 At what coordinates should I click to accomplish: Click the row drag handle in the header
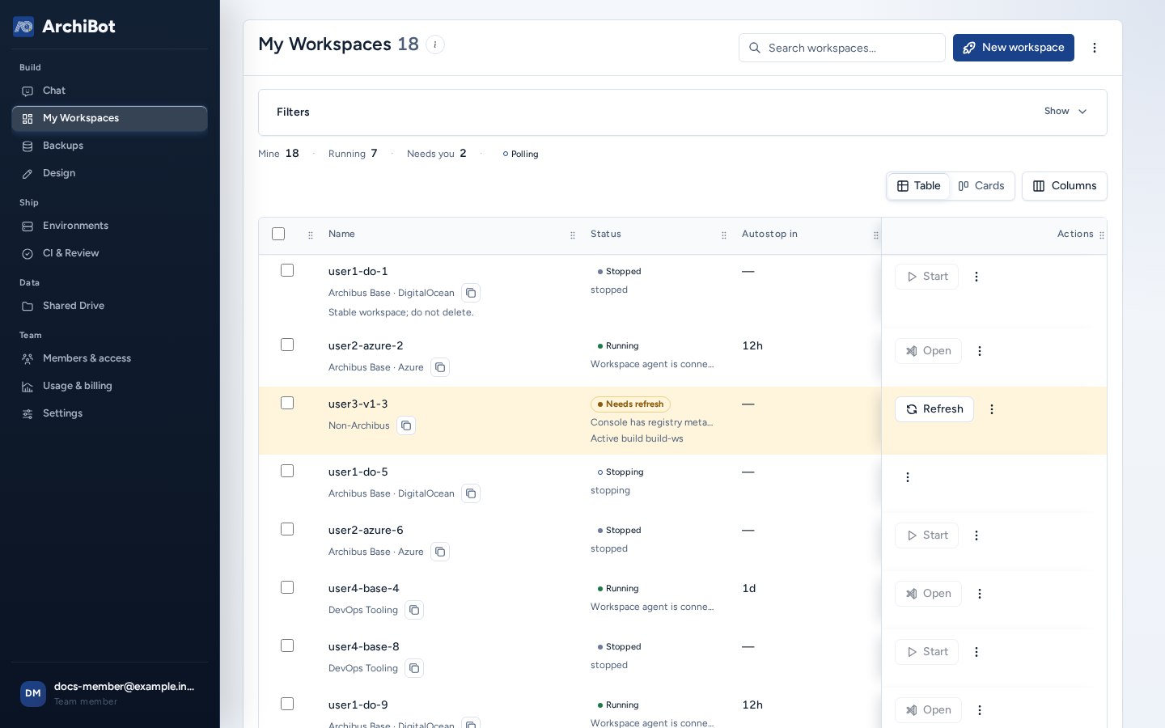coord(311,235)
